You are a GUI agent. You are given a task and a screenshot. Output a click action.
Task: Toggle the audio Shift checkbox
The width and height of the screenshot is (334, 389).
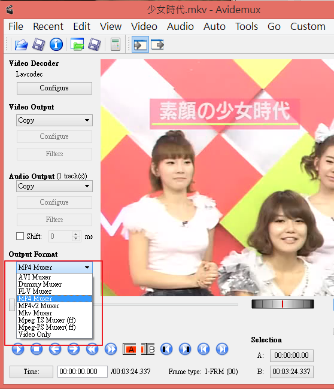(20, 236)
